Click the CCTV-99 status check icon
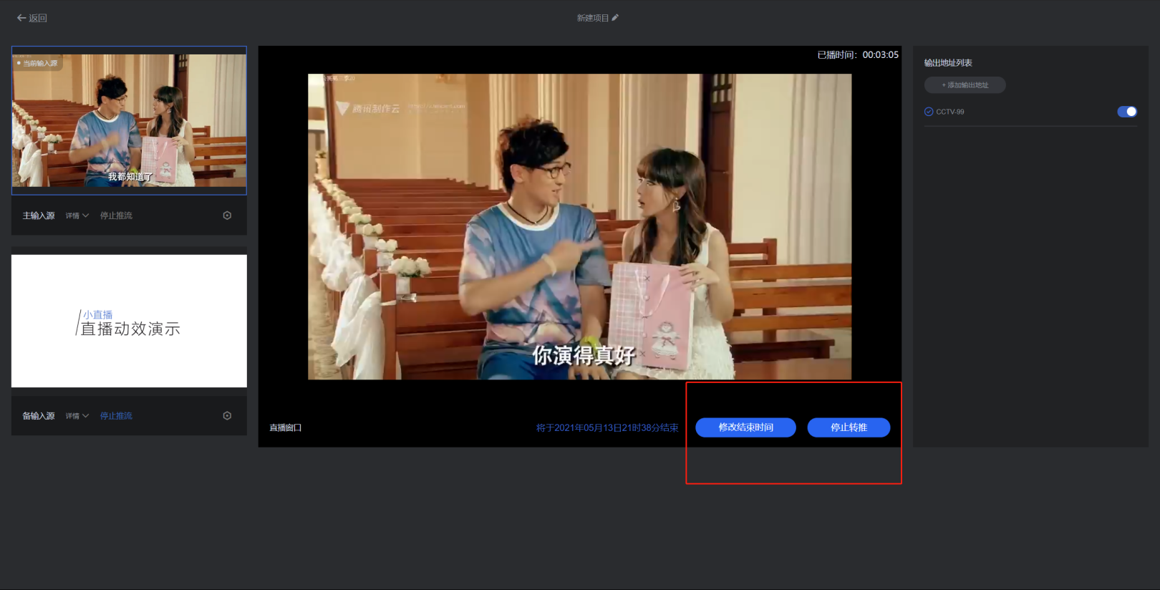The width and height of the screenshot is (1160, 590). tap(929, 112)
